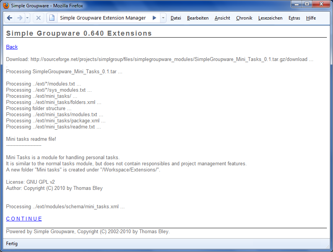Open the Hilfe menu
This screenshot has height=252, width=333.
311,18
